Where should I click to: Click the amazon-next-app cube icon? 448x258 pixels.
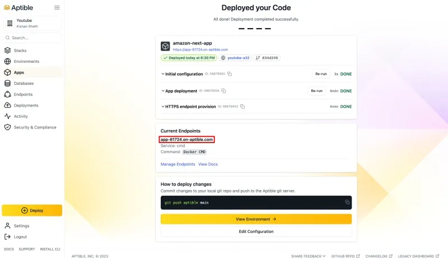[165, 46]
